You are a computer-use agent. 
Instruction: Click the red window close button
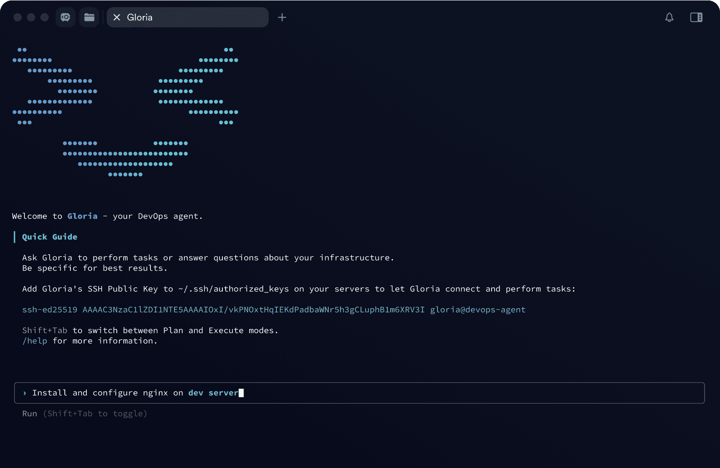pyautogui.click(x=18, y=17)
